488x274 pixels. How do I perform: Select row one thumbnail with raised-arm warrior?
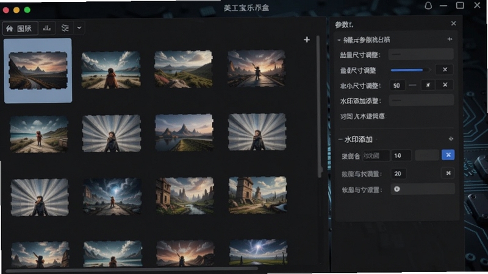[256, 68]
